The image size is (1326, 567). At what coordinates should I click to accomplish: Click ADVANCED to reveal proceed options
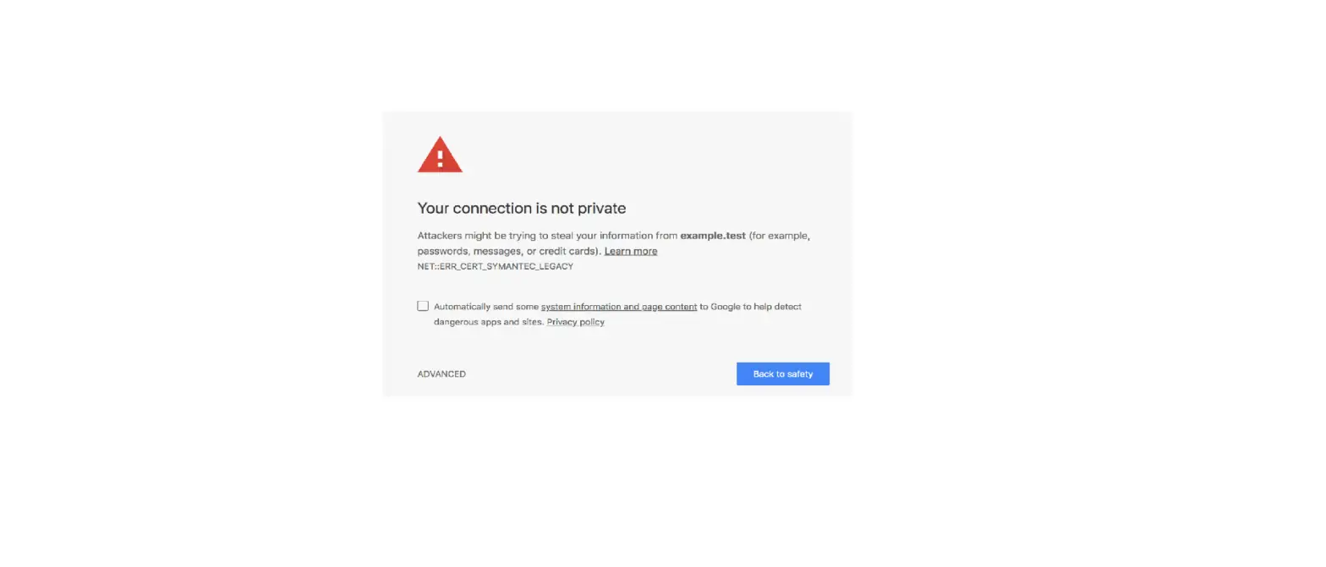(441, 373)
